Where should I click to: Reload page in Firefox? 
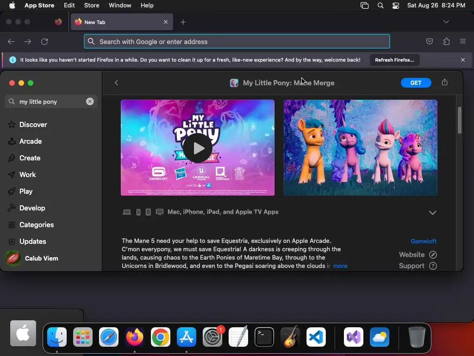pos(44,41)
